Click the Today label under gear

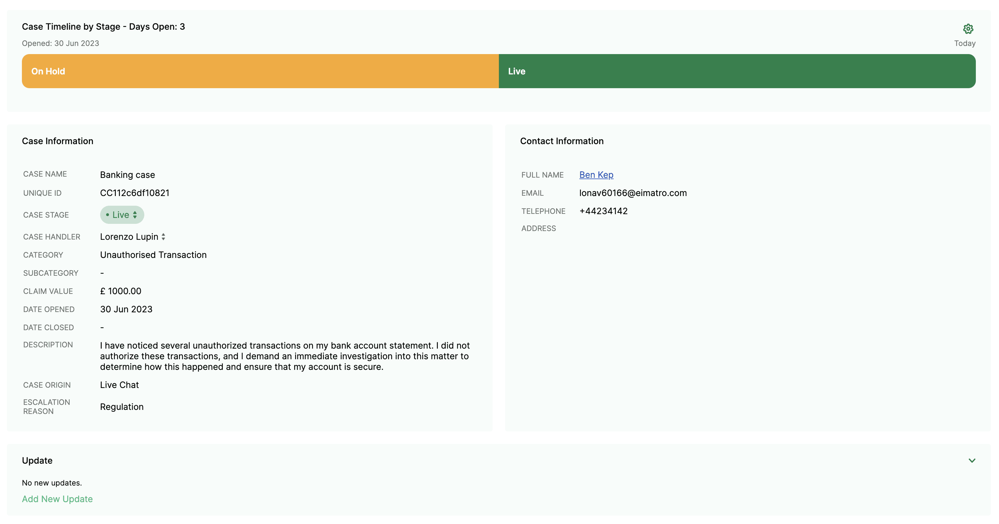pos(965,43)
